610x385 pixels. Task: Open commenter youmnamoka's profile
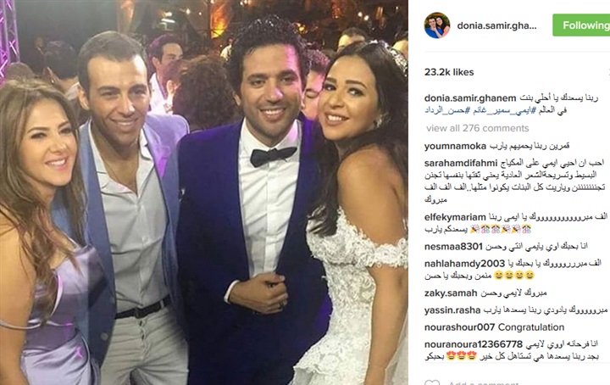click(455, 146)
